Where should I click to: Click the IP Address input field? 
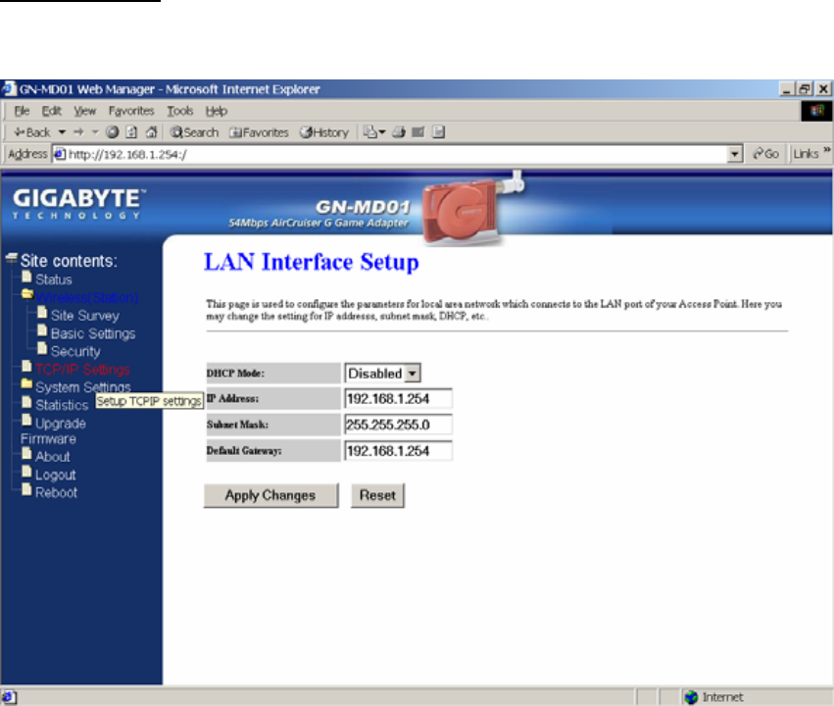tap(399, 399)
